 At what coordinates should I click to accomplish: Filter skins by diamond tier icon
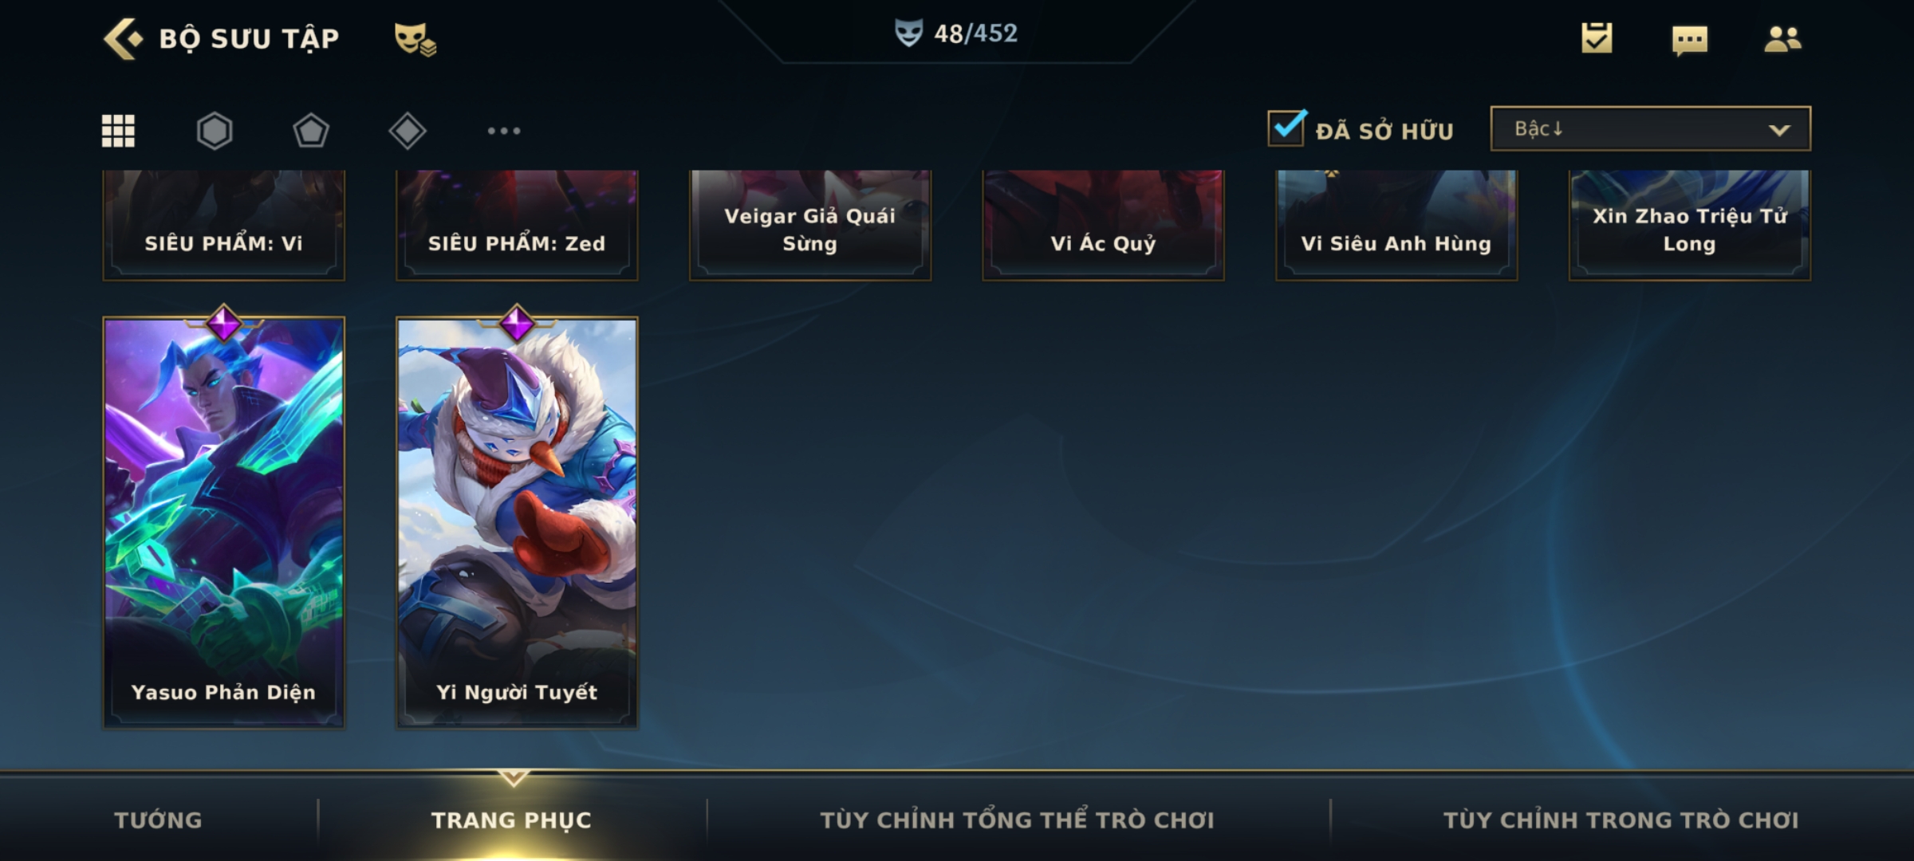click(x=408, y=131)
